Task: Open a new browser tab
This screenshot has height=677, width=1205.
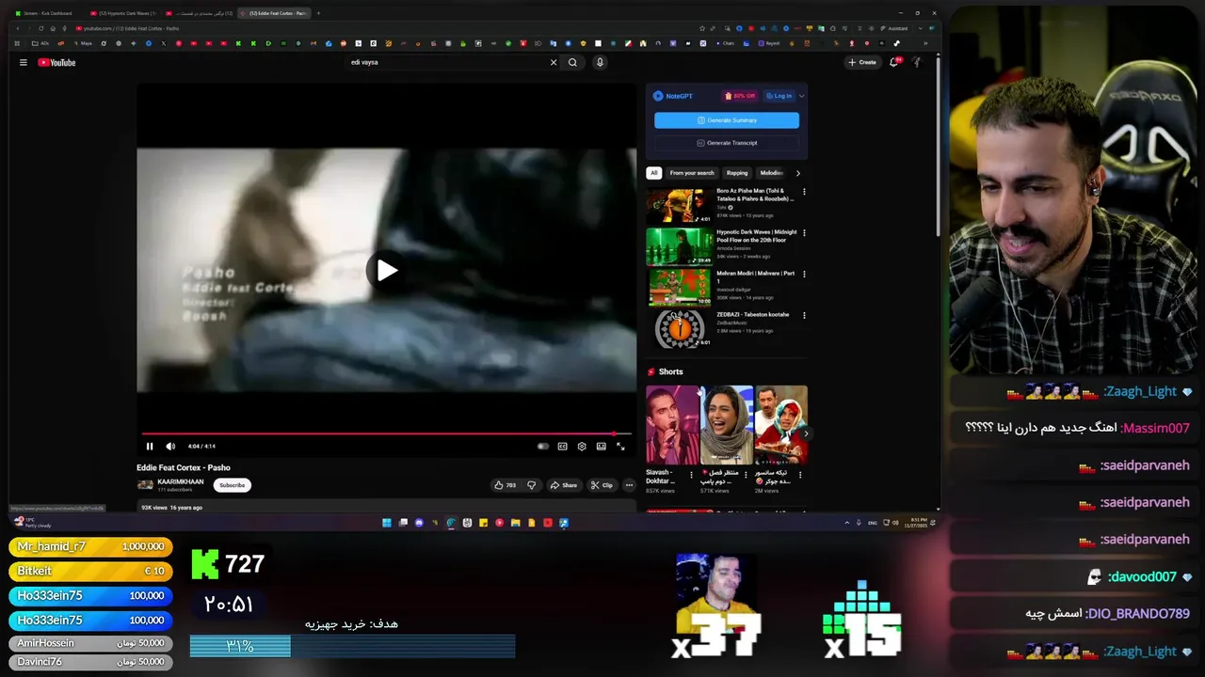Action: click(x=318, y=13)
